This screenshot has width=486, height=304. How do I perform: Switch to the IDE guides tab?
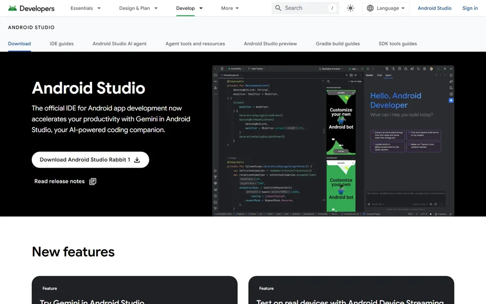62,44
